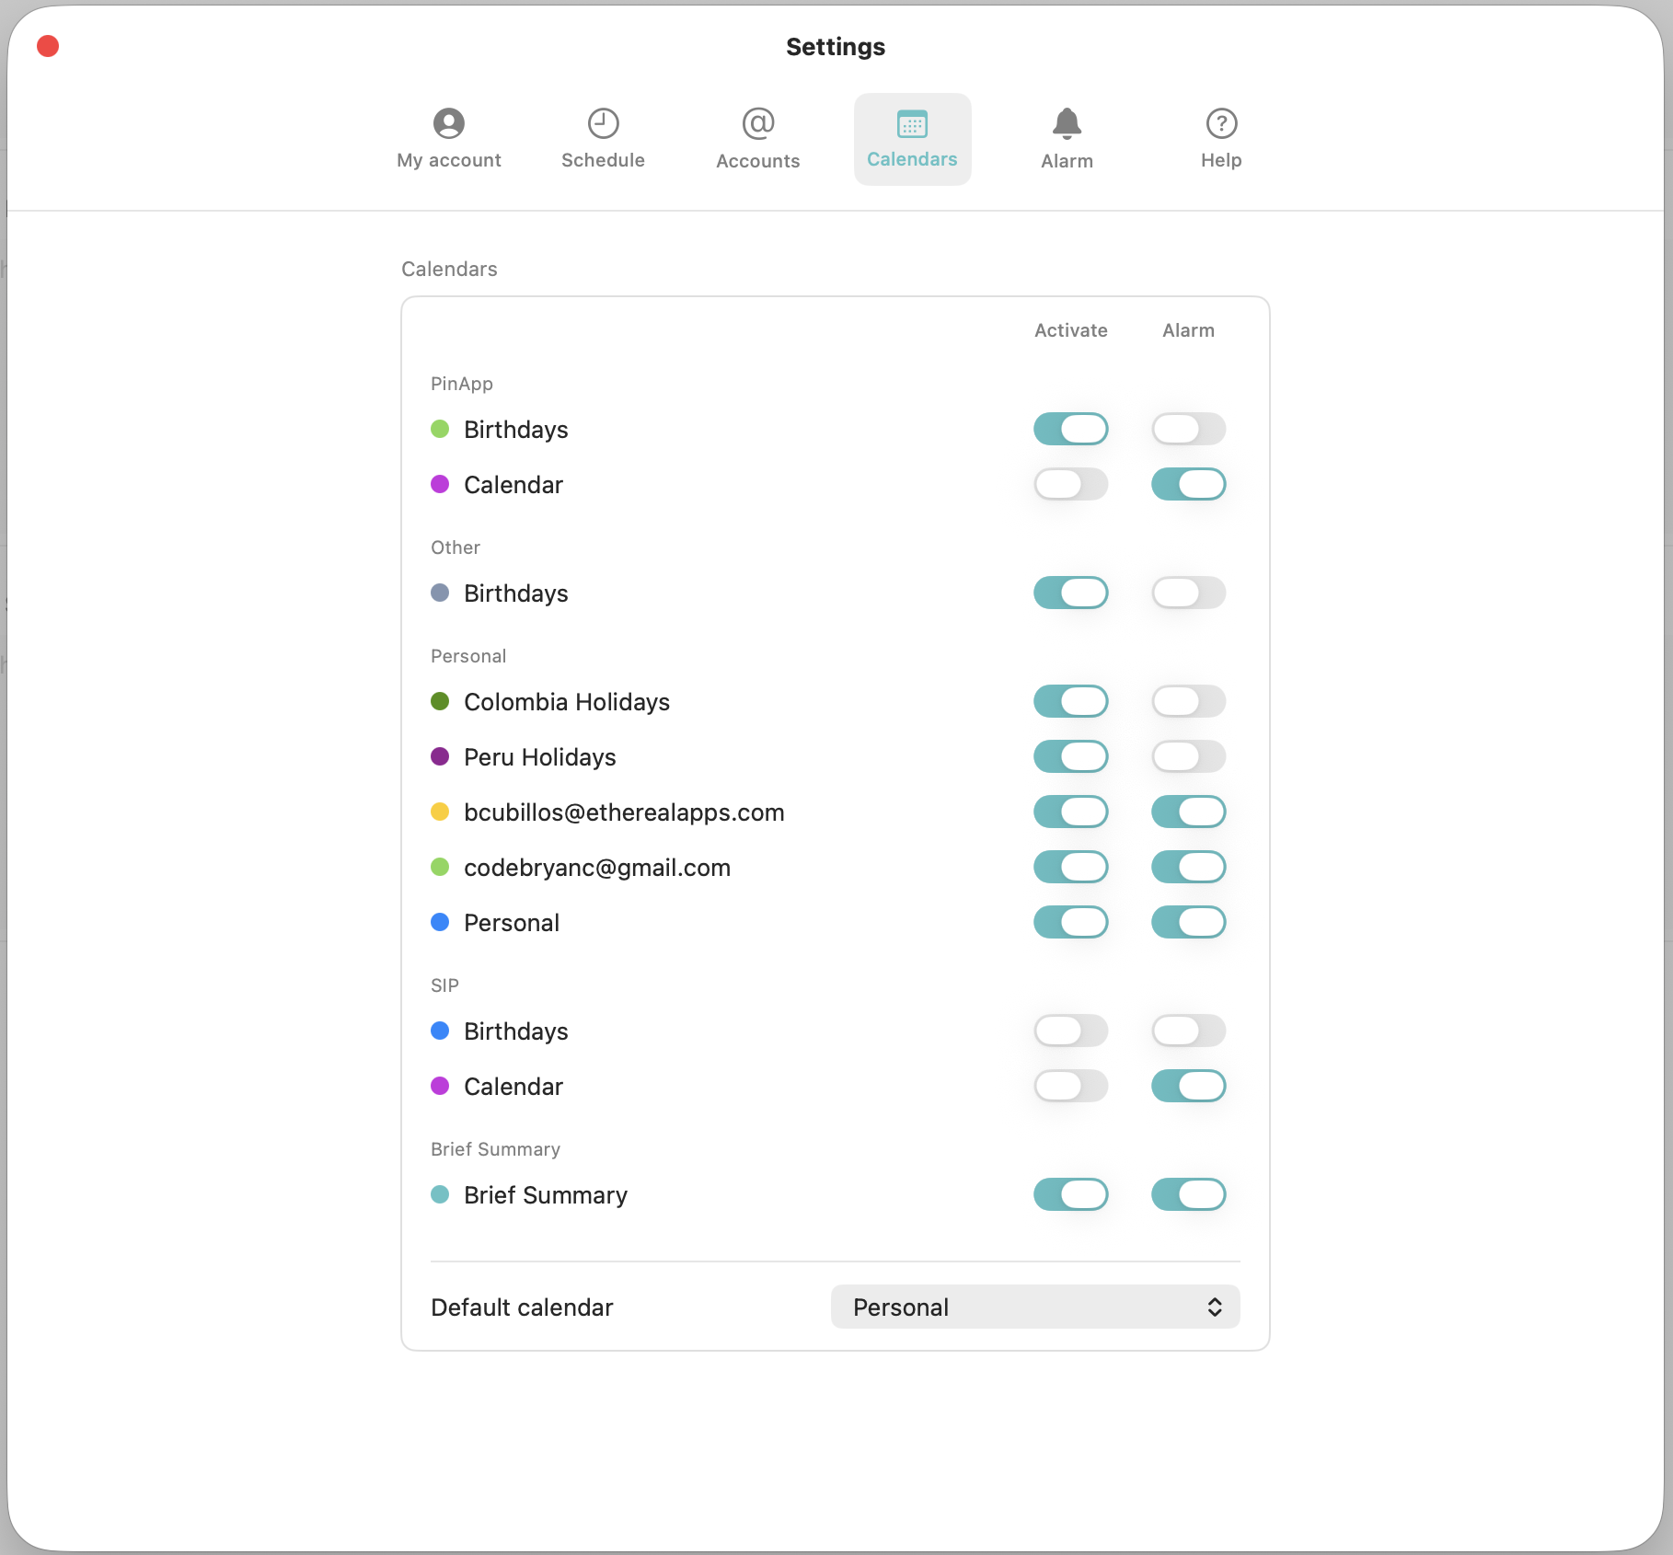Disable Alarm for Brief Summary
The height and width of the screenshot is (1555, 1673).
pyautogui.click(x=1189, y=1194)
